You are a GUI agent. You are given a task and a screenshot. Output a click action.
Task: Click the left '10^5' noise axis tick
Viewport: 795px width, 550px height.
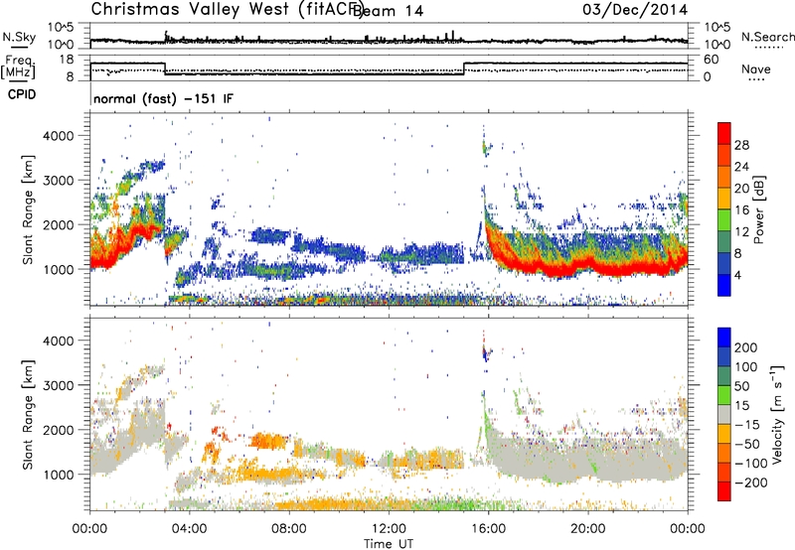point(61,27)
